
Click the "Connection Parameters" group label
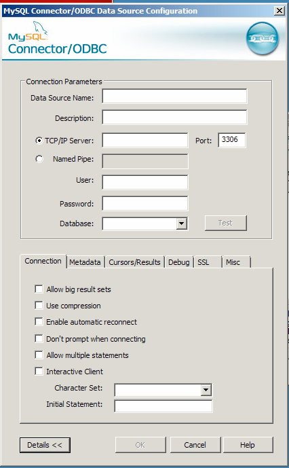tap(64, 82)
